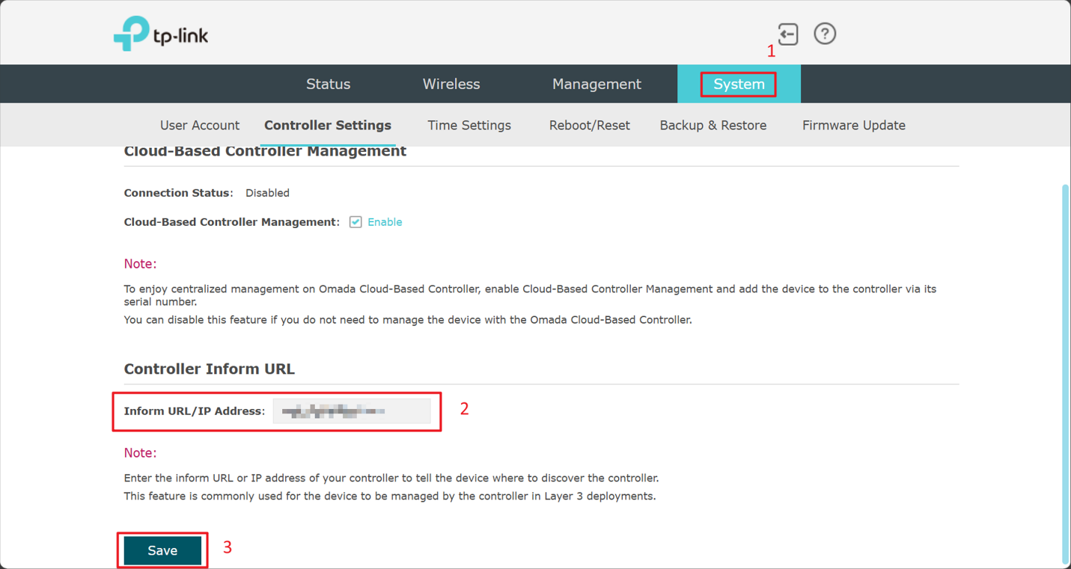The height and width of the screenshot is (569, 1071).
Task: Click the Inform URL/IP Address label
Action: (194, 411)
